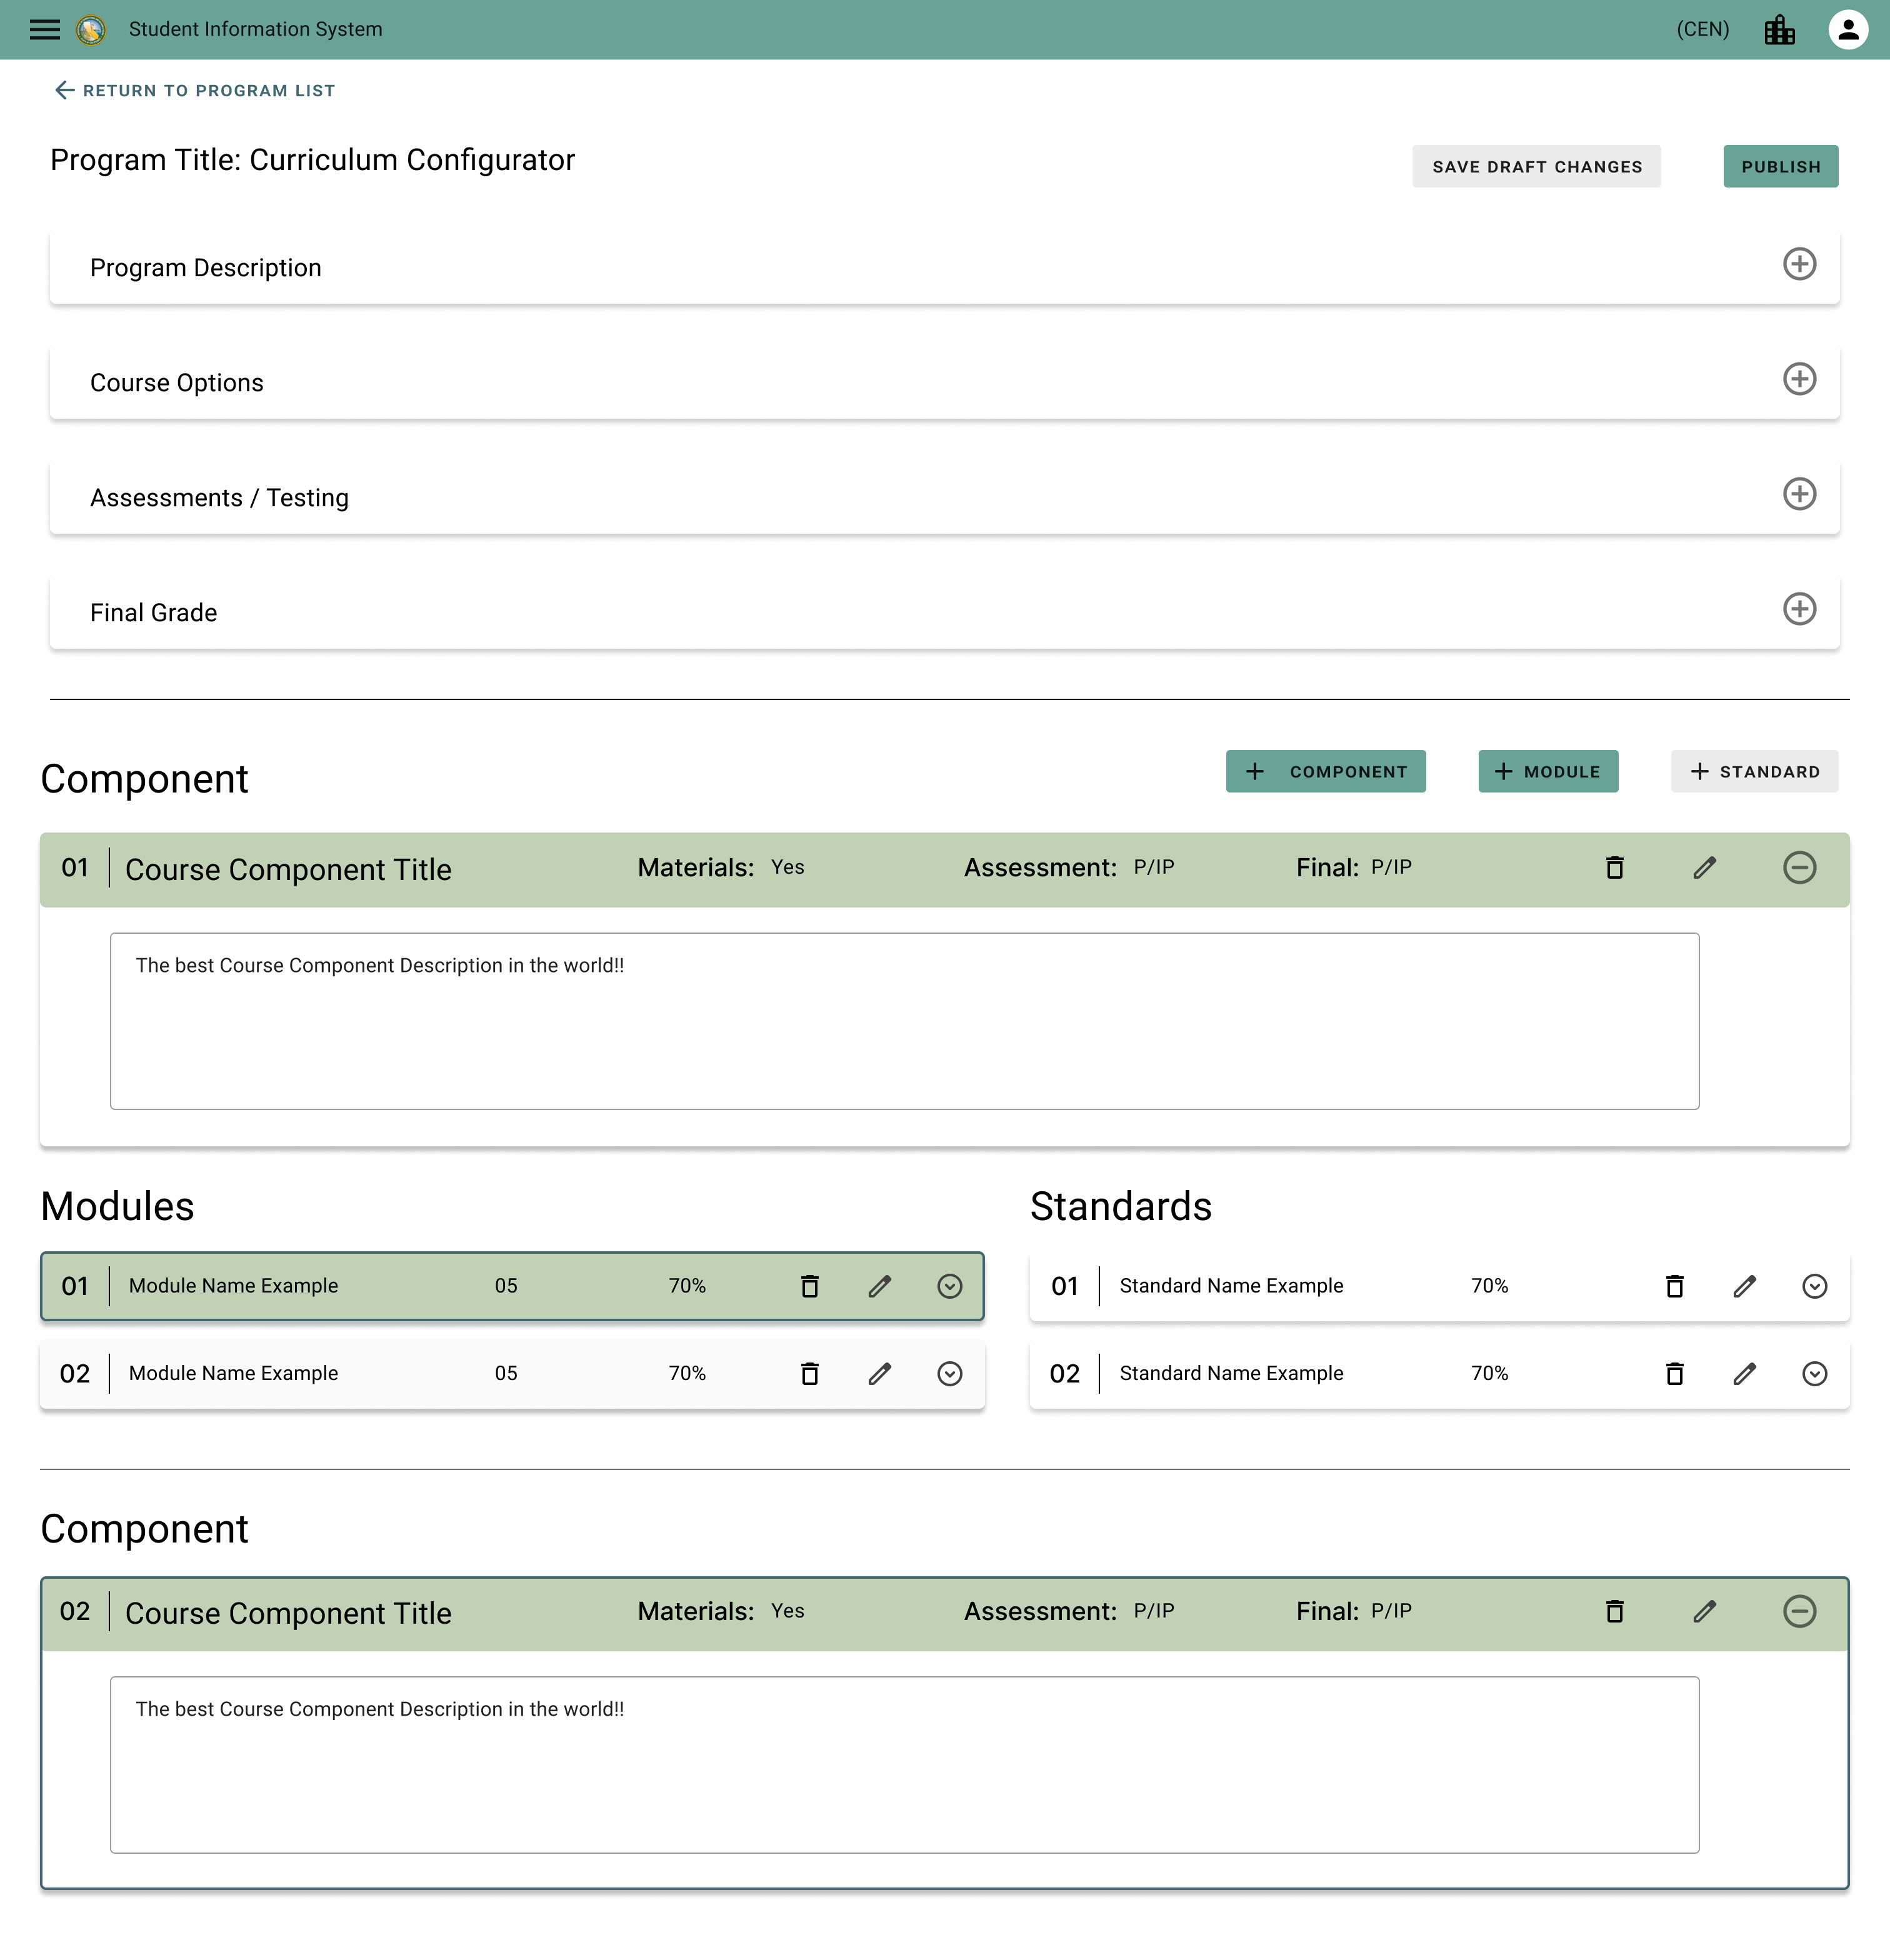Expand the Assessments / Testing section

pos(1800,494)
